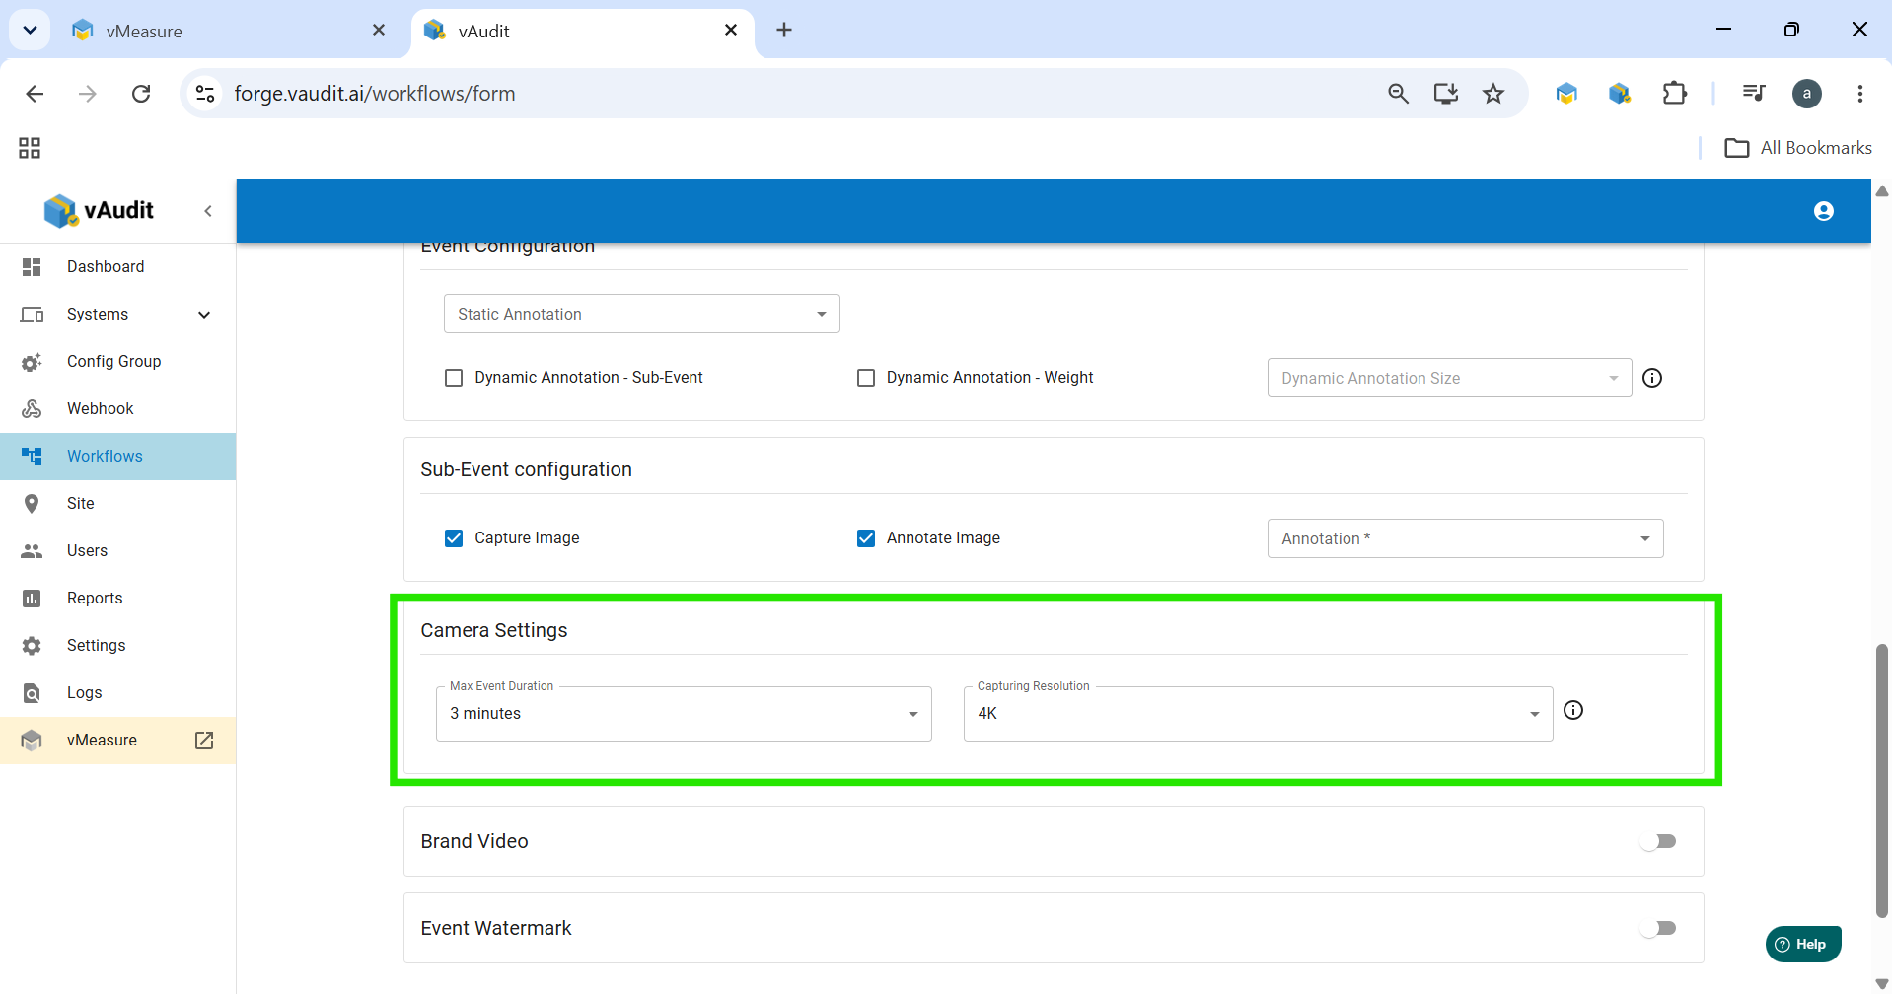Open Reports menu item
Image resolution: width=1892 pixels, height=994 pixels.
(95, 599)
